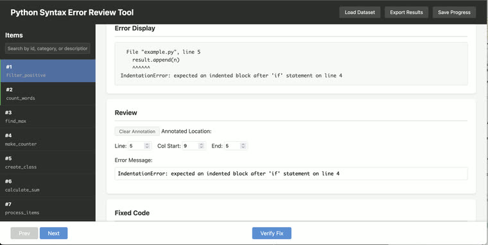Select item #1 filter_positive
This screenshot has width=488, height=245.
point(48,71)
